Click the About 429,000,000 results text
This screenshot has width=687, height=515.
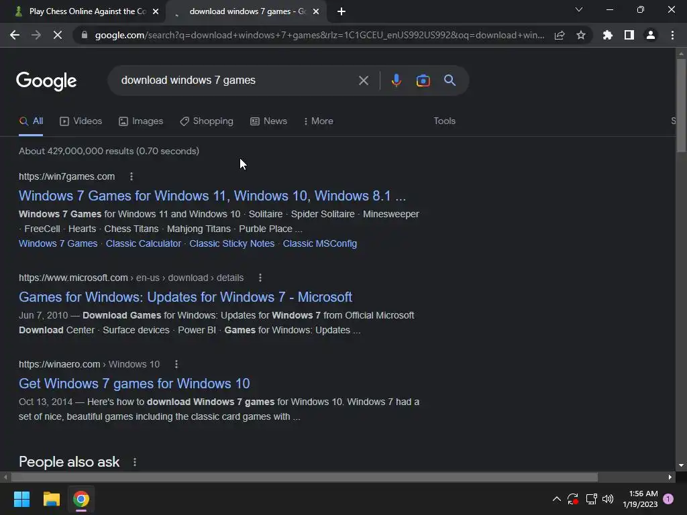[x=109, y=151]
